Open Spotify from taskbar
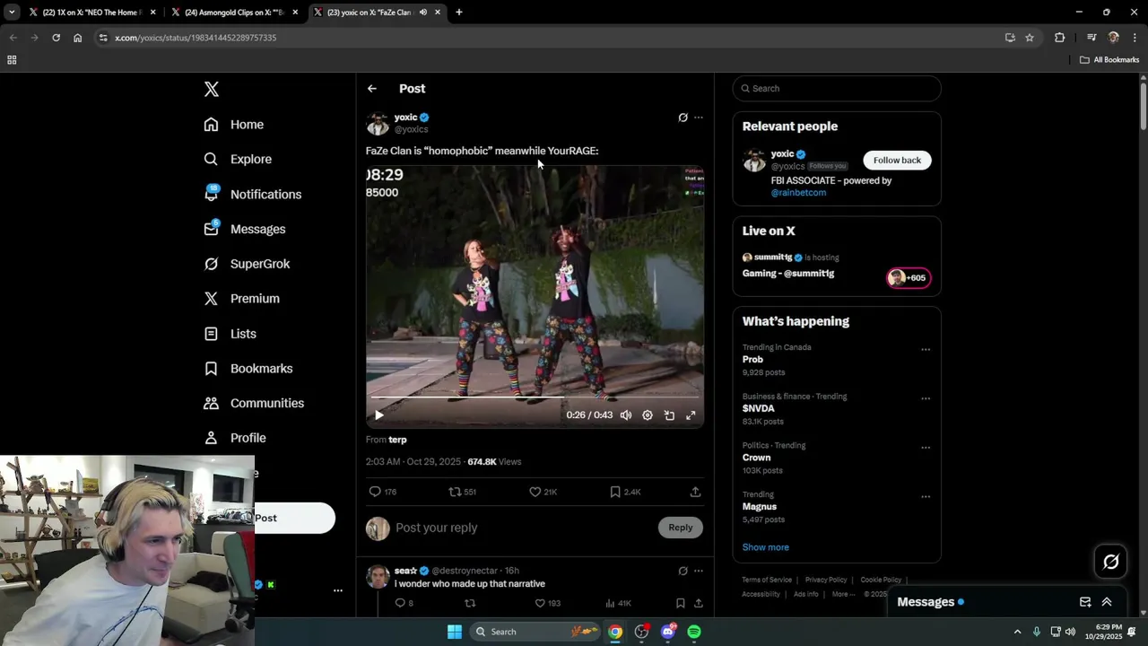The width and height of the screenshot is (1148, 646). (x=694, y=632)
